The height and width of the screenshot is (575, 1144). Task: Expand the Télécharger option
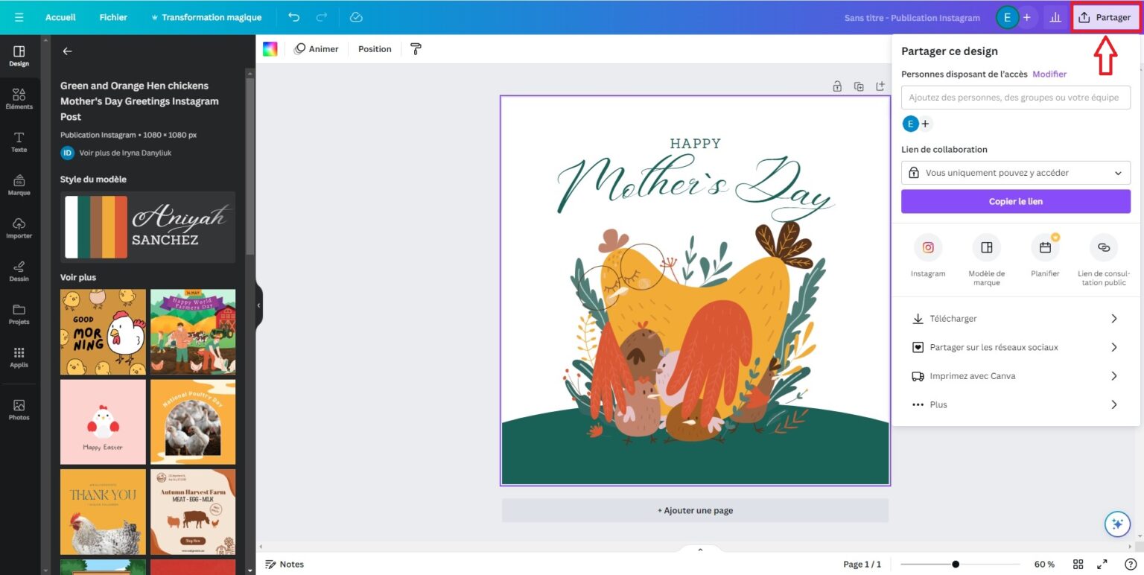[1015, 318]
